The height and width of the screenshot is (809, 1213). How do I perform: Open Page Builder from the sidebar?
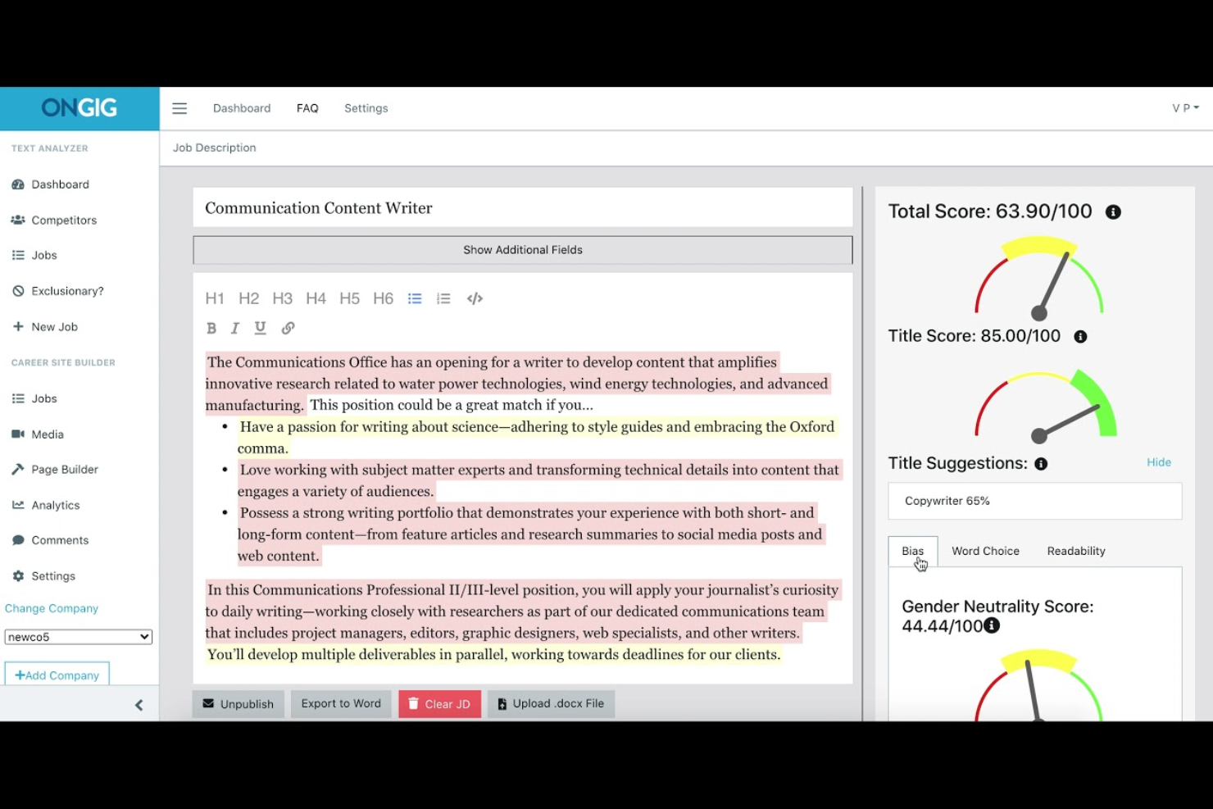click(64, 469)
